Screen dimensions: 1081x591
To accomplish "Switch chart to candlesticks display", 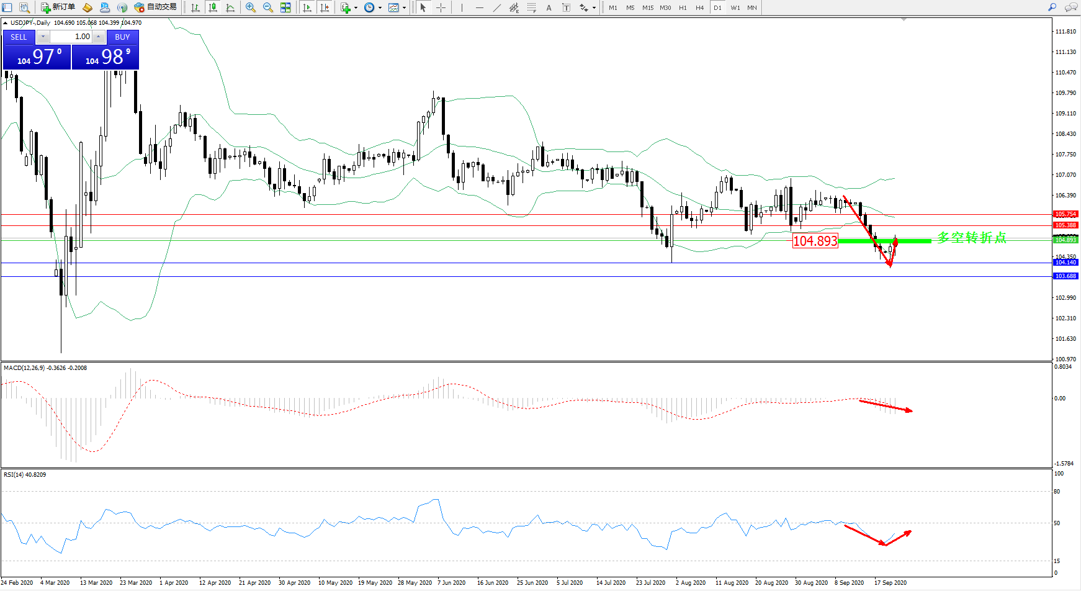I will point(213,7).
